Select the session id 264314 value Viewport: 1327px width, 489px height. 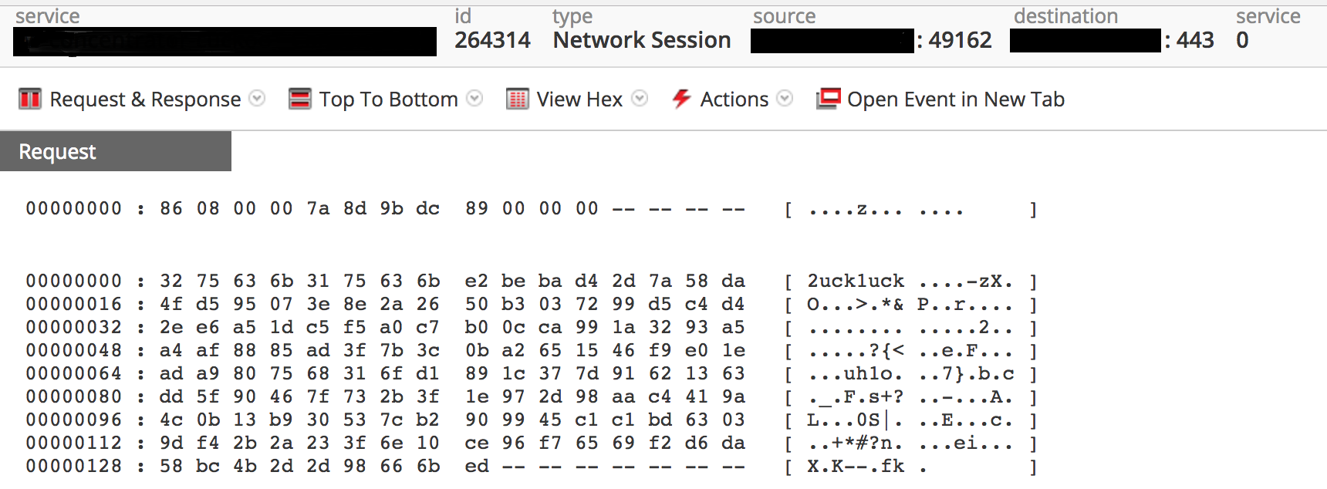pyautogui.click(x=494, y=39)
